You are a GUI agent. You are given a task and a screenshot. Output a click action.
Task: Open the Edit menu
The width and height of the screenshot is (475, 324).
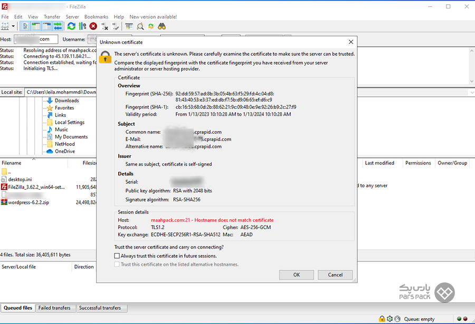pos(18,17)
